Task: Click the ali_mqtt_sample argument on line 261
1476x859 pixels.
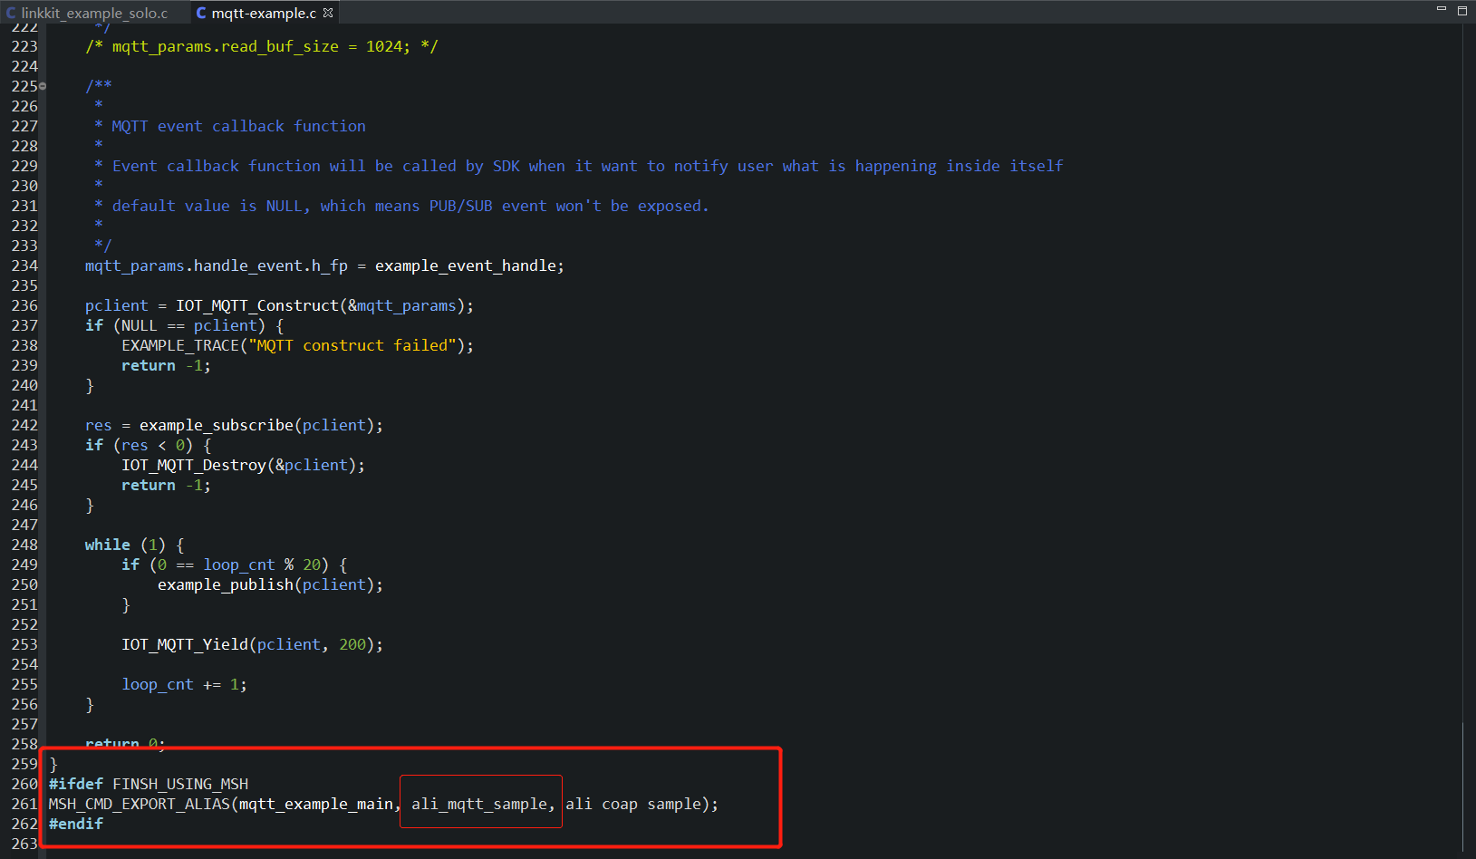Action: click(480, 803)
